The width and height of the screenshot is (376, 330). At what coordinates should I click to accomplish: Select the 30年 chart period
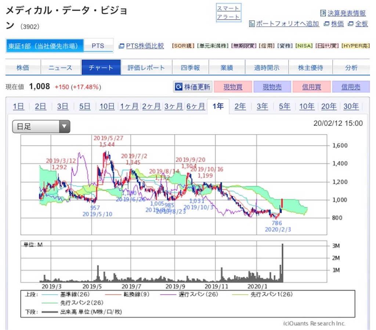coord(351,106)
